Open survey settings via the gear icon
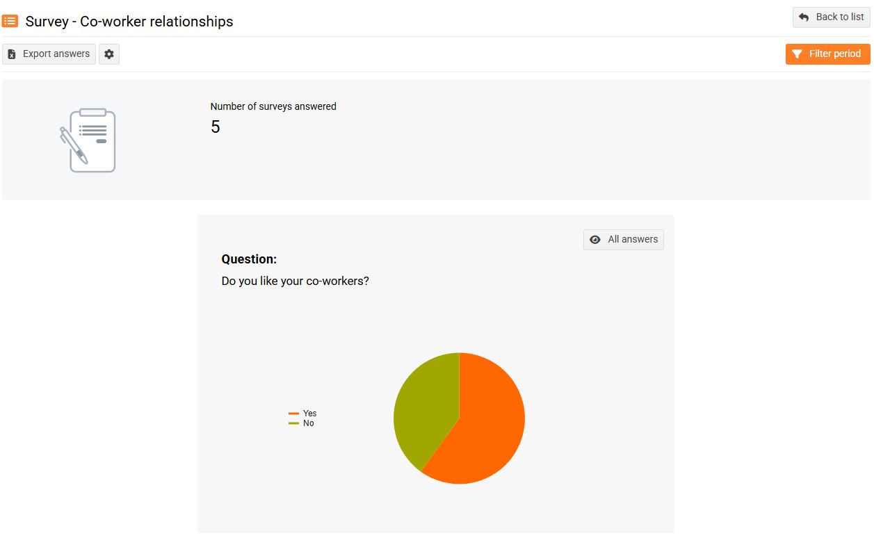Viewport: 874px width, 547px height. (x=109, y=54)
